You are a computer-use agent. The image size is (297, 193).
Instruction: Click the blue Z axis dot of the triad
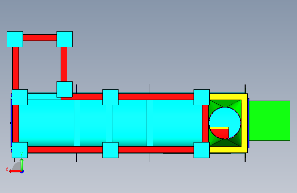click(x=22, y=172)
